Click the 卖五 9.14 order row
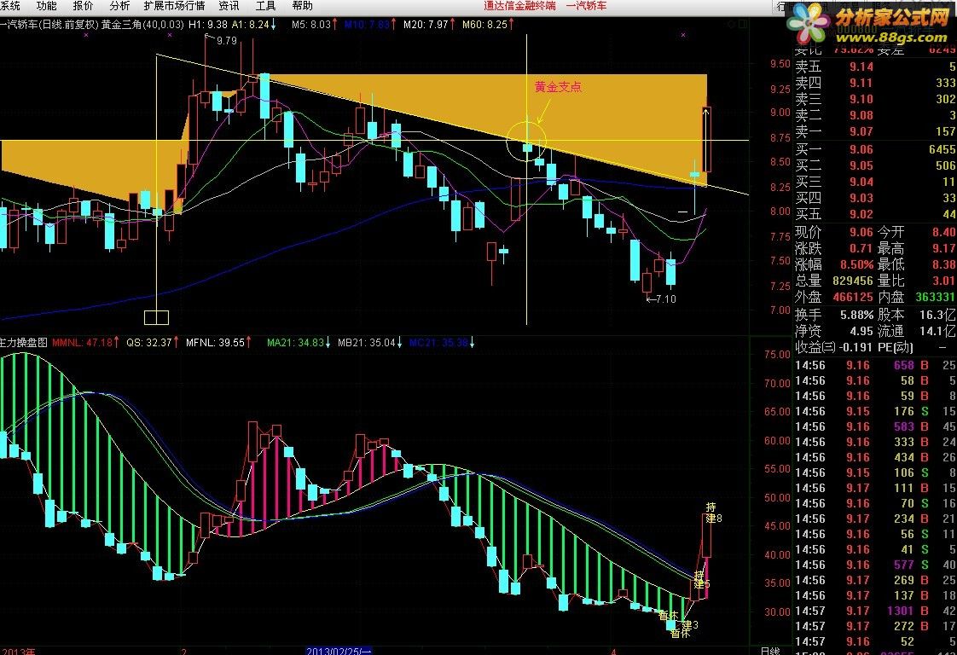This screenshot has height=655, width=957. pyautogui.click(x=874, y=67)
